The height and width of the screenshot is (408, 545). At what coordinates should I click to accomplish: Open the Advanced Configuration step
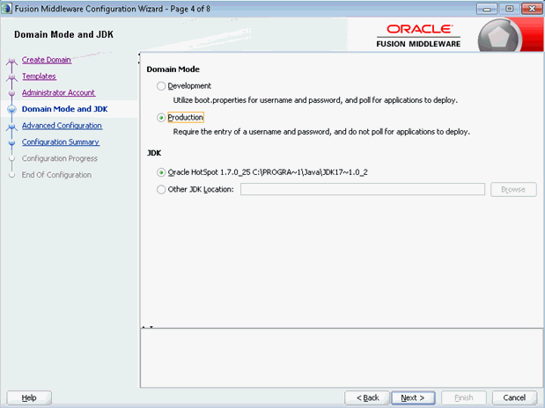62,126
